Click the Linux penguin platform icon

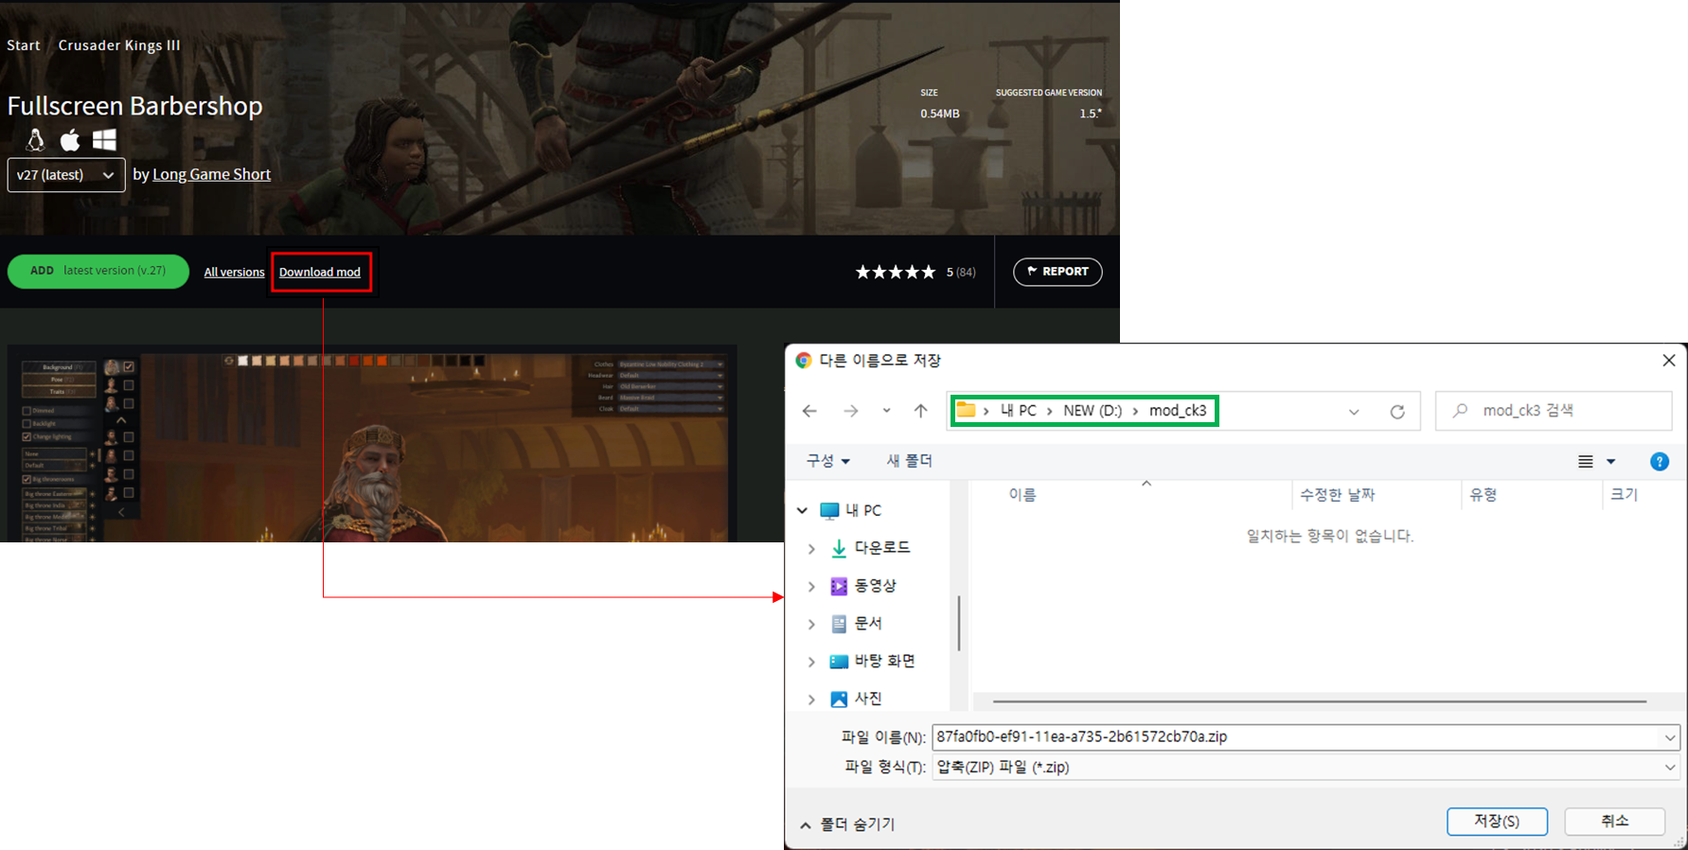coord(35,140)
